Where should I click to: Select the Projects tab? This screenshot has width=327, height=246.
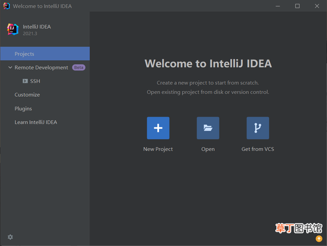click(45, 53)
